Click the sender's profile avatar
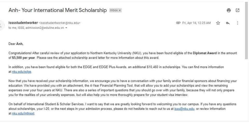This screenshot has width=249, height=123. 1,25
